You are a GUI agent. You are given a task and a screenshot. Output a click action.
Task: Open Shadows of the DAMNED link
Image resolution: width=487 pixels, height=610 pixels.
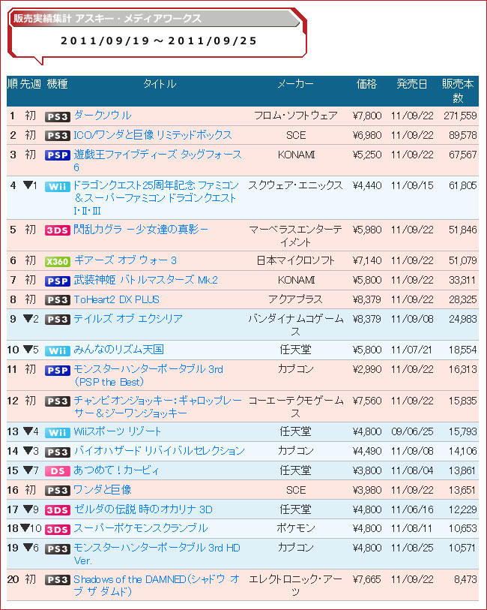pyautogui.click(x=157, y=585)
